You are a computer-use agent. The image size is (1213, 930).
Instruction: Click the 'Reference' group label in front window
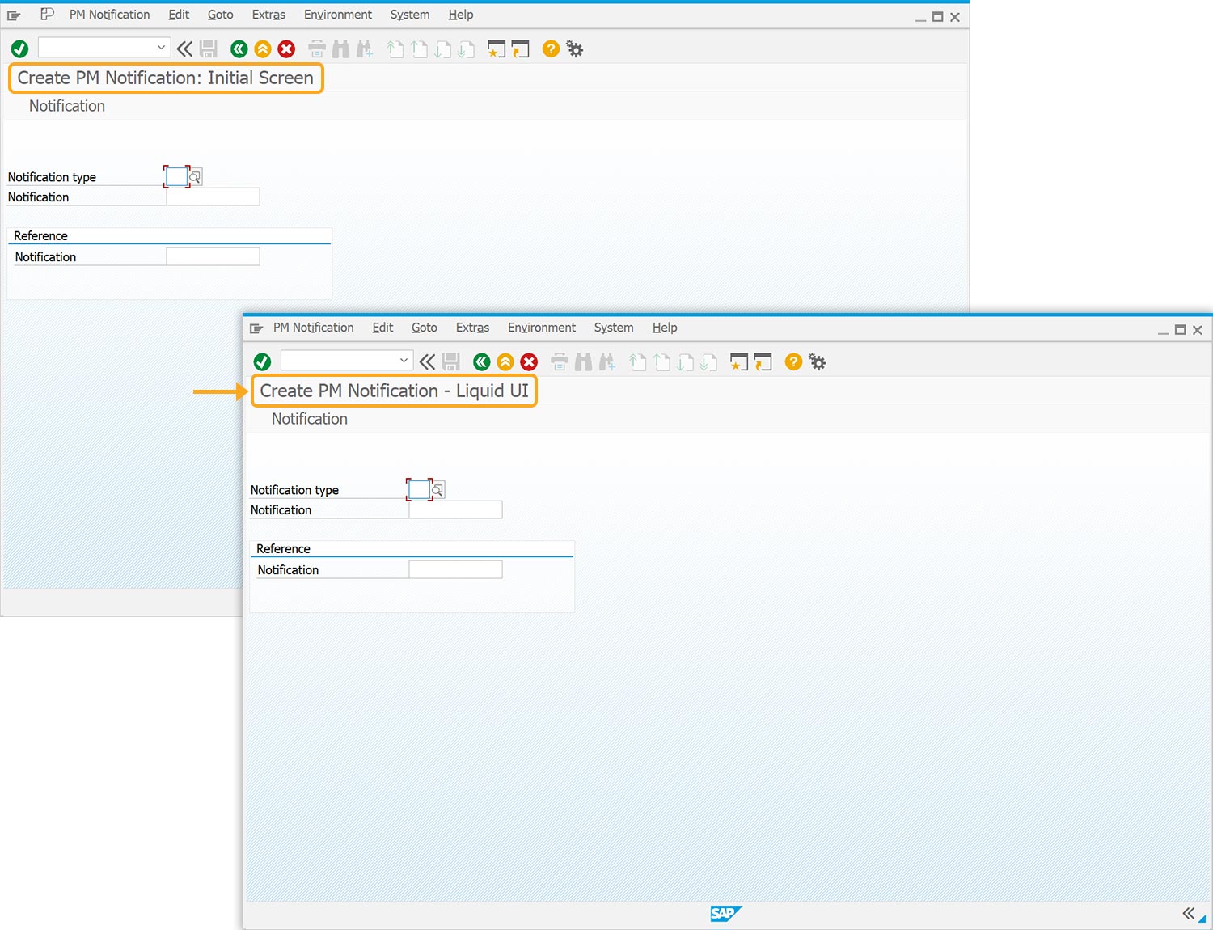[x=283, y=548]
